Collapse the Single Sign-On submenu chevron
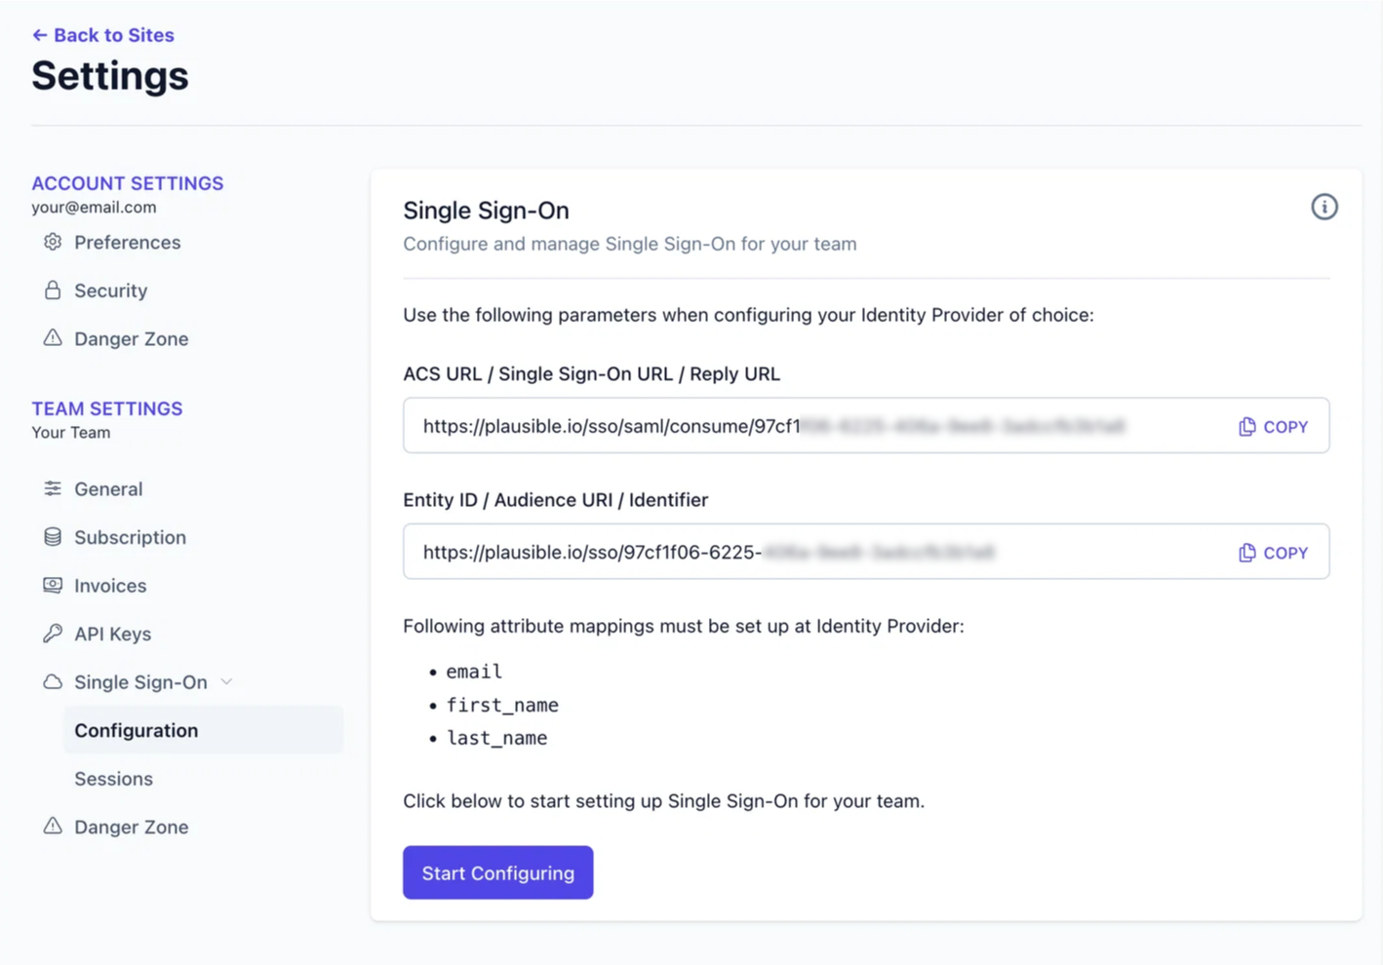Screen dimensions: 1383x965 [226, 682]
